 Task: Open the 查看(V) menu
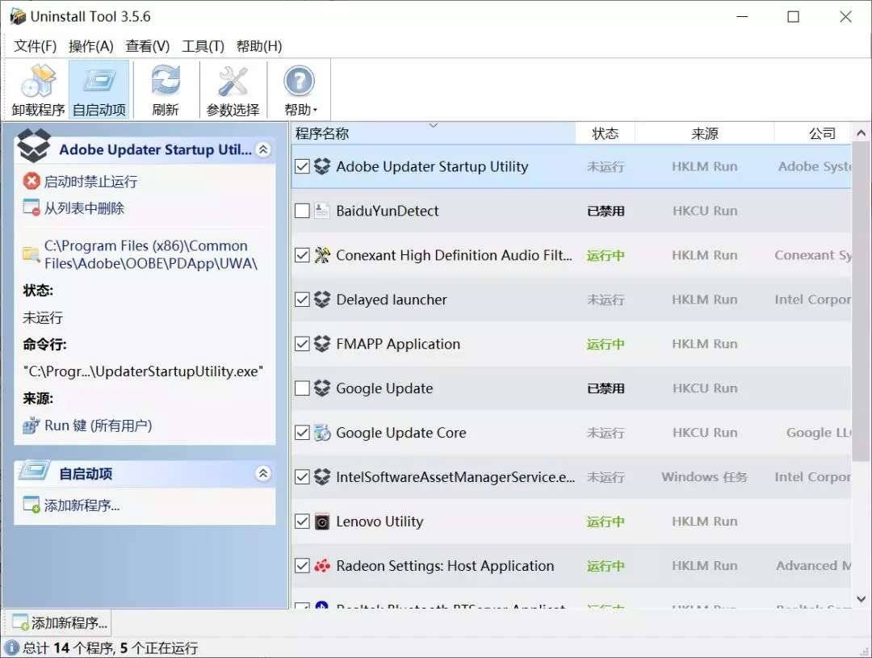click(x=148, y=46)
